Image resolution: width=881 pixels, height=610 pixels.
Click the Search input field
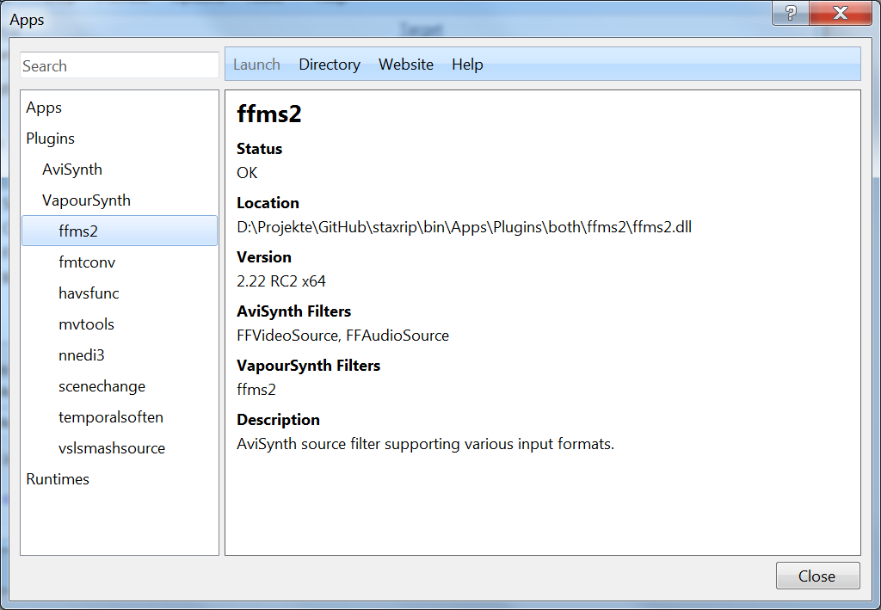[119, 65]
